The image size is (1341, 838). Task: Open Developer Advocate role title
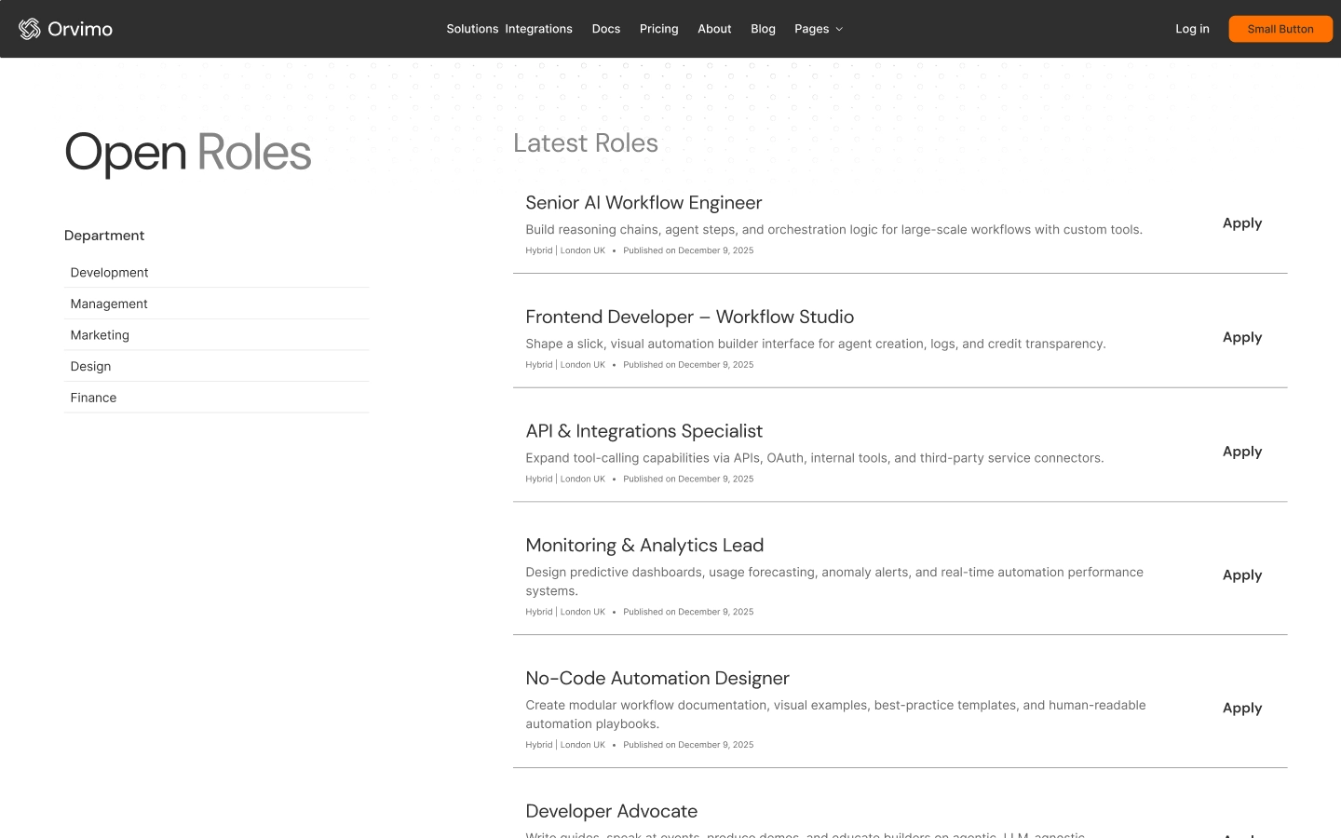click(611, 812)
